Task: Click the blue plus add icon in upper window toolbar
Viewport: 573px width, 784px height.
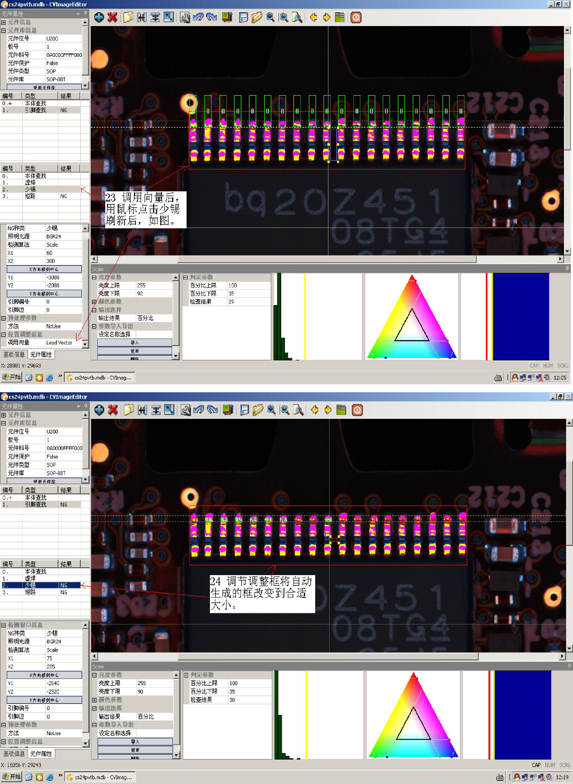Action: click(99, 18)
